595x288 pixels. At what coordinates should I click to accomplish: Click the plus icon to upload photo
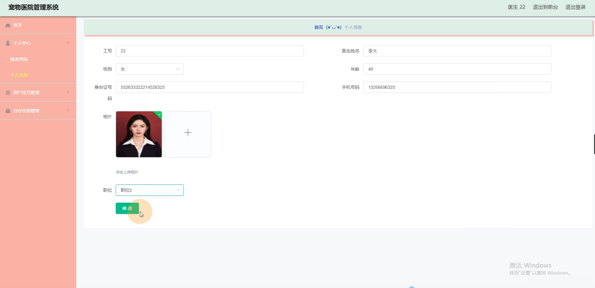[x=188, y=133]
